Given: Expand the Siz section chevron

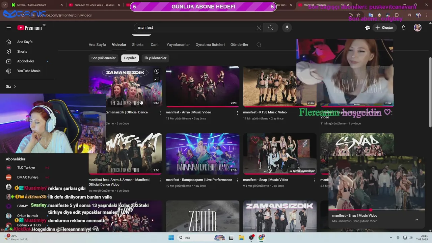Looking at the screenshot, I should coord(15,87).
